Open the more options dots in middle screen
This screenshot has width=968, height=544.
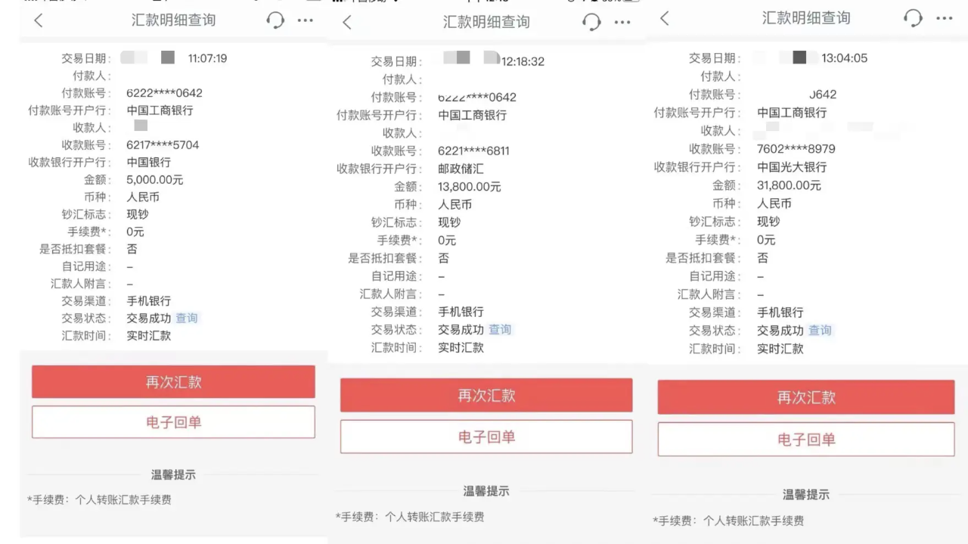(x=622, y=23)
